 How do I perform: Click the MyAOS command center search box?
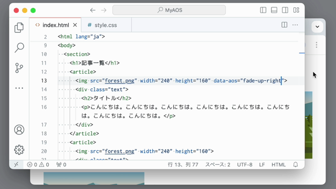(169, 10)
